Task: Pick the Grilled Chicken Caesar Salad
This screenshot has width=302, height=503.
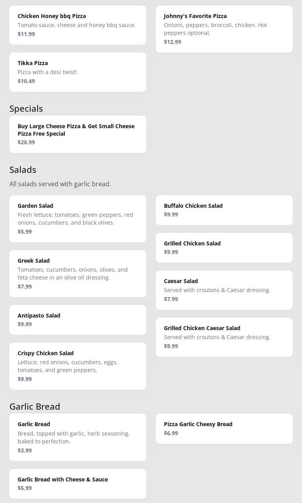Action: pyautogui.click(x=224, y=337)
